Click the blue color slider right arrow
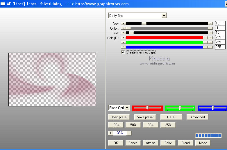227x150 pixels. coord(210,47)
